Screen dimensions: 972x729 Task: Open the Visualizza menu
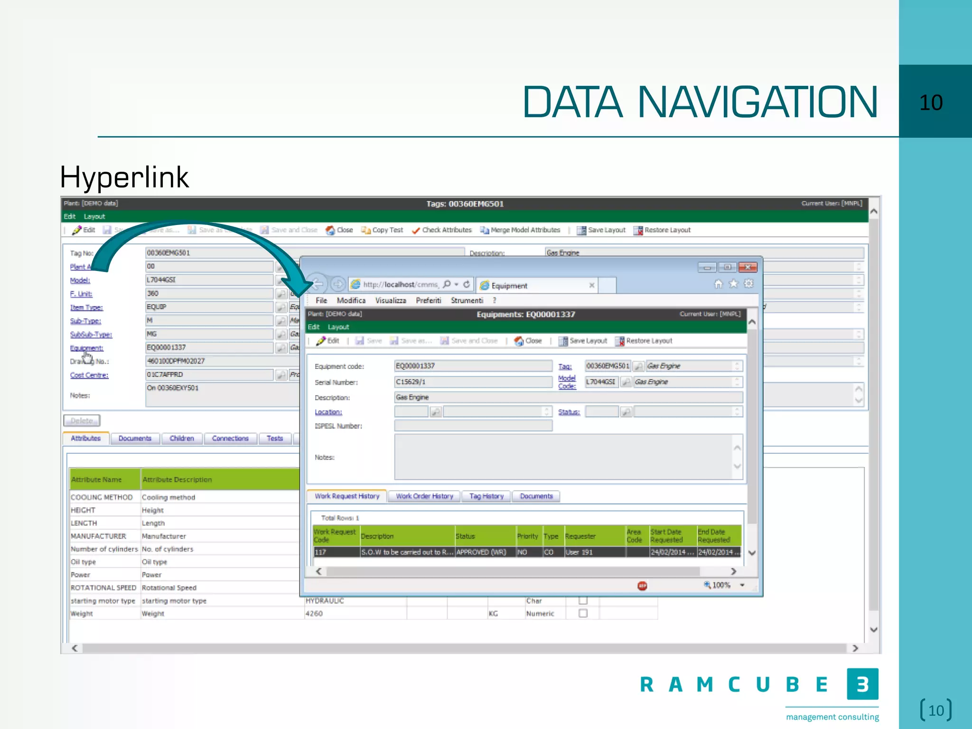click(391, 300)
